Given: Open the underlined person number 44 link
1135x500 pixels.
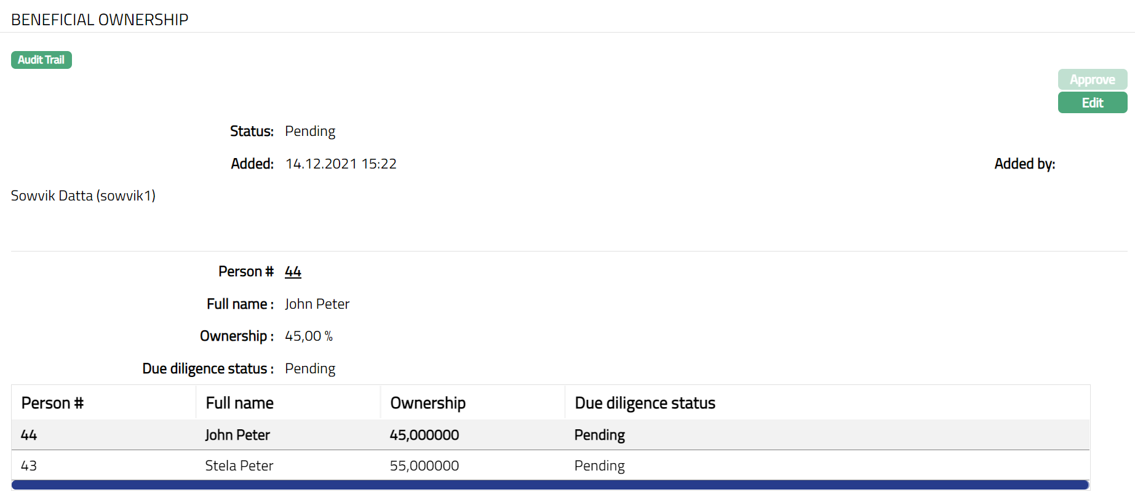Looking at the screenshot, I should pos(293,271).
